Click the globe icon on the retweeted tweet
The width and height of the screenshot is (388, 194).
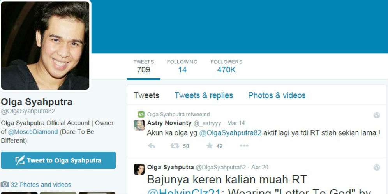coord(376,115)
